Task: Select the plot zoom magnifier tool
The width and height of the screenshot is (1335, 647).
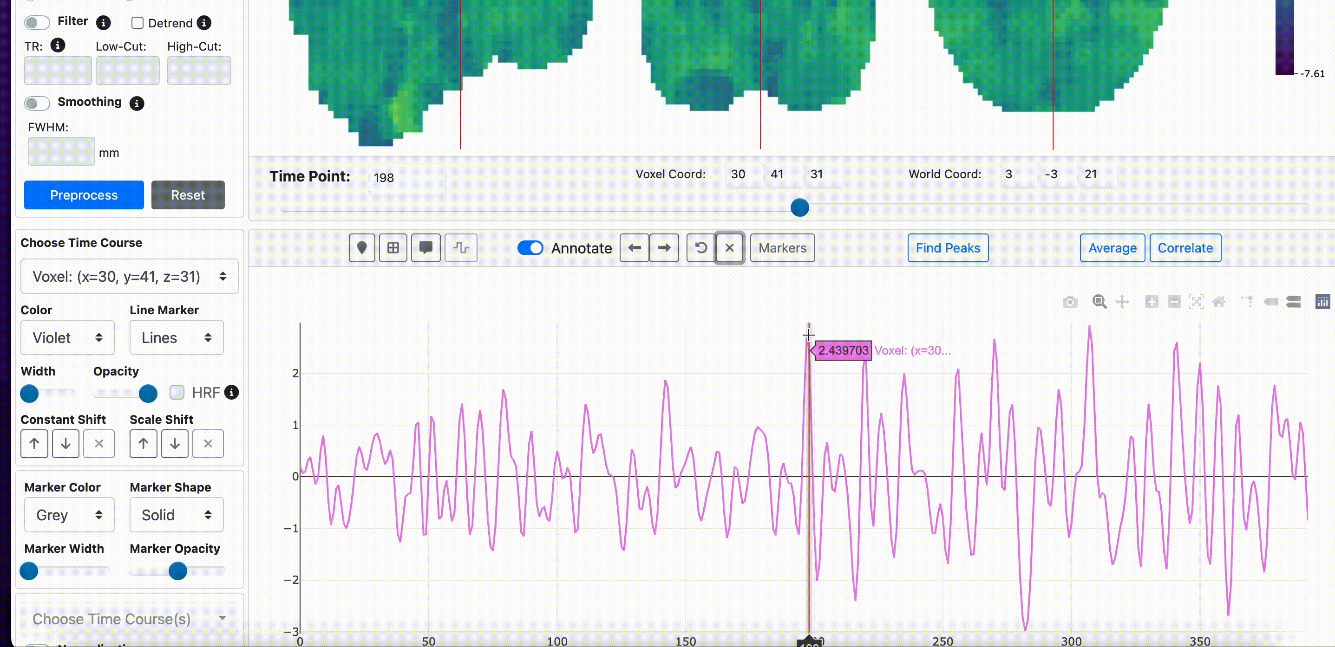Action: click(1099, 302)
